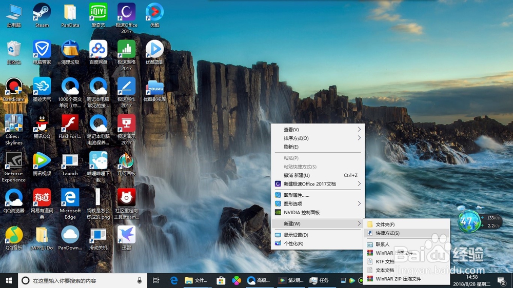Open 图形属性...... menu entry

[318, 195]
